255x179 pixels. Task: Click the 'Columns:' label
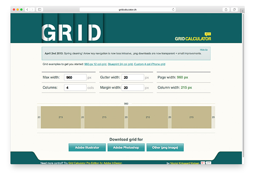tap(50, 87)
